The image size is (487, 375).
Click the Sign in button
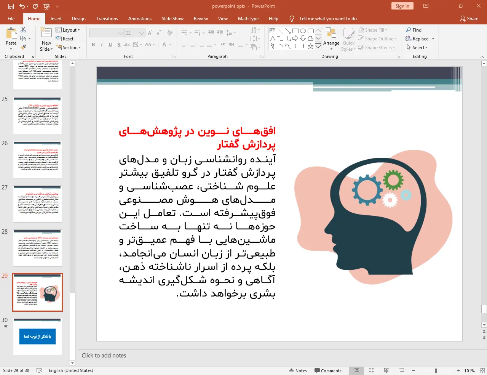pos(402,6)
